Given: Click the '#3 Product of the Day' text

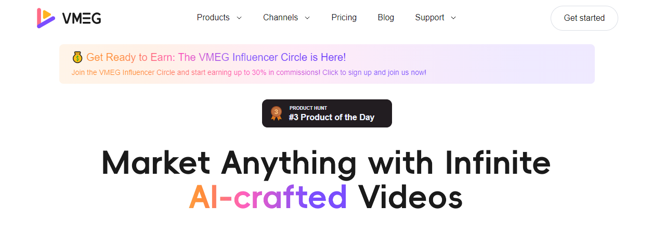Looking at the screenshot, I should coord(331,117).
